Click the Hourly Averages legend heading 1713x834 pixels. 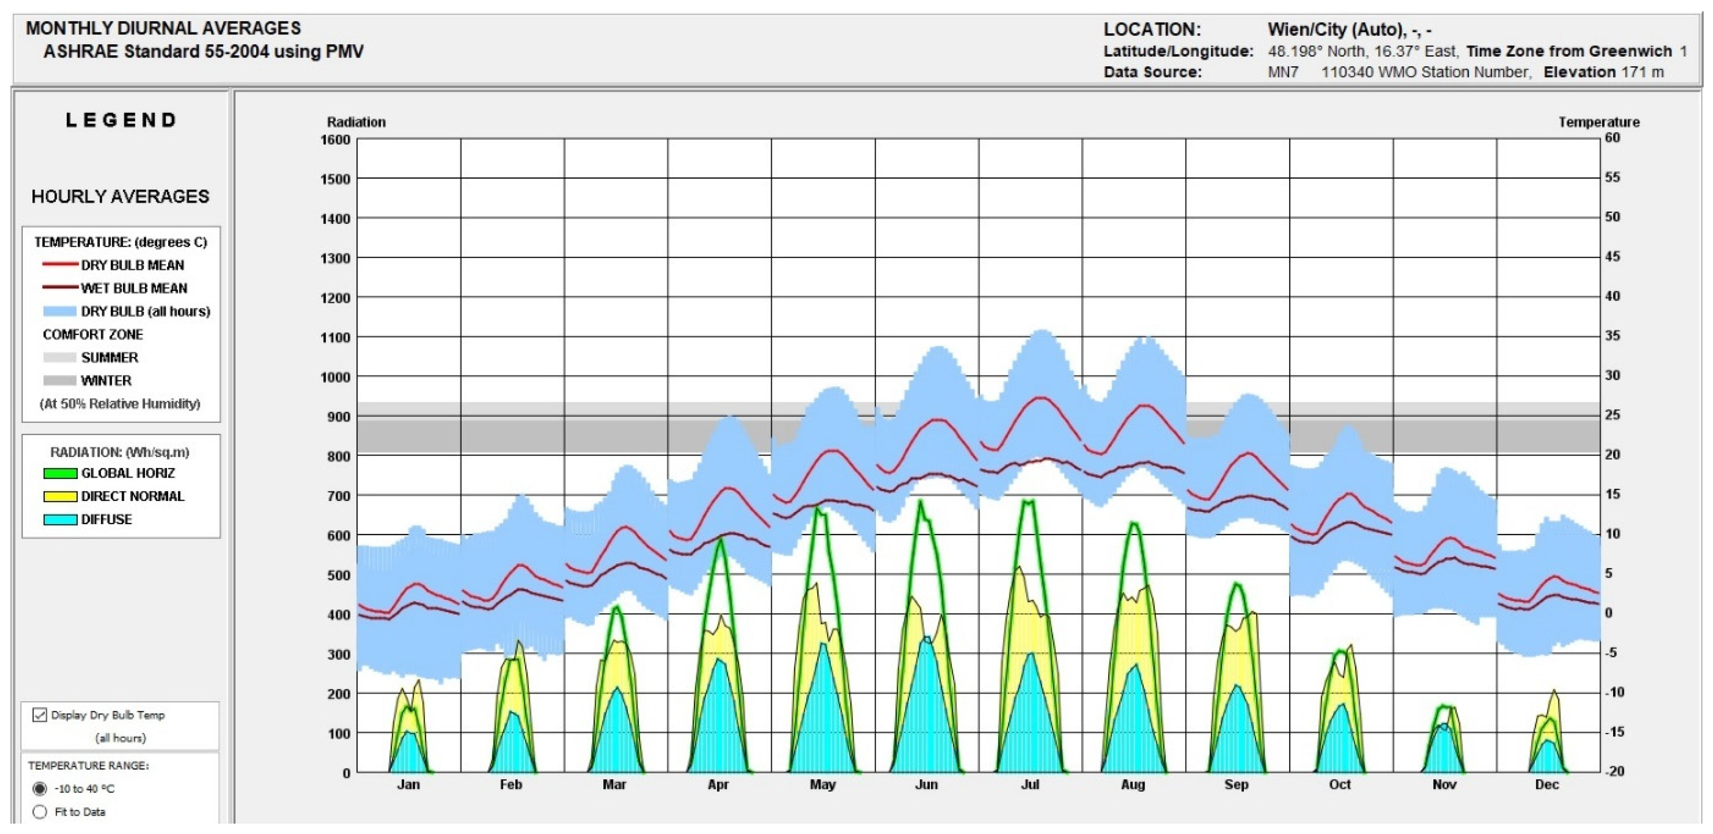click(x=121, y=196)
